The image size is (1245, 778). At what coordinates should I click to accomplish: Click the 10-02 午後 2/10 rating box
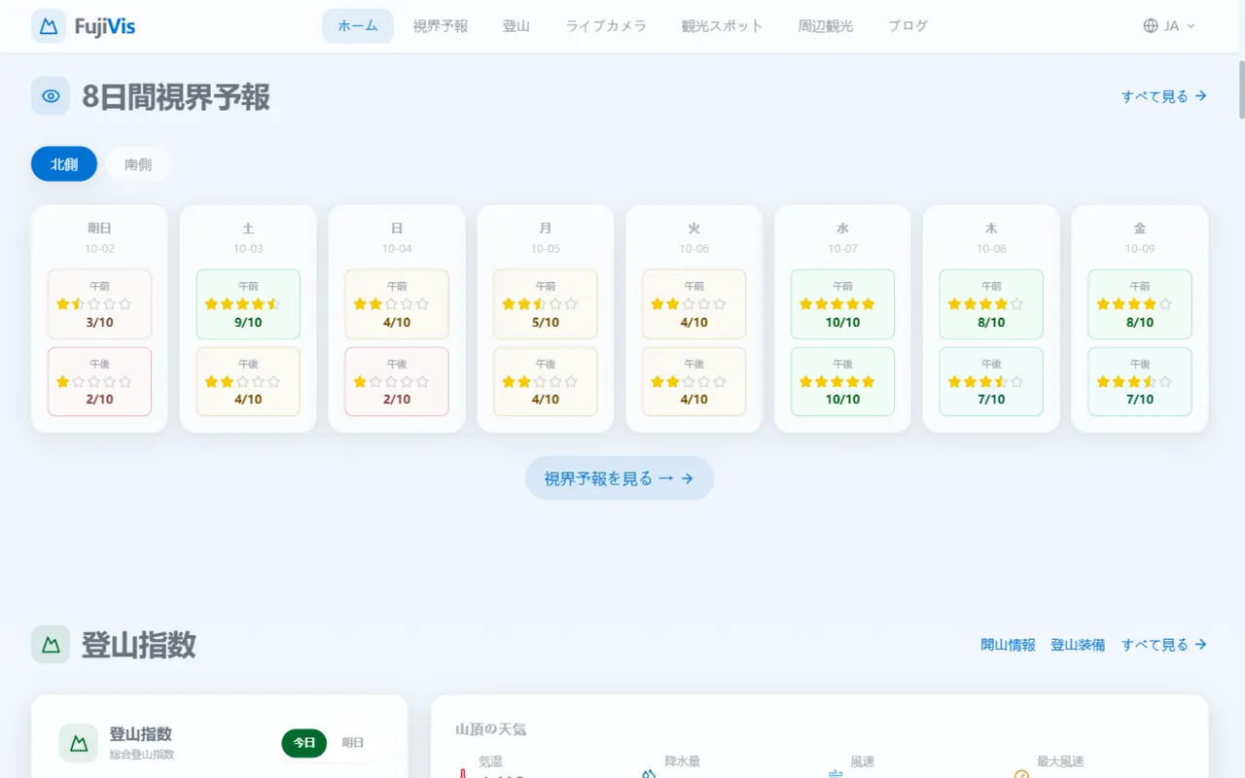pos(99,381)
